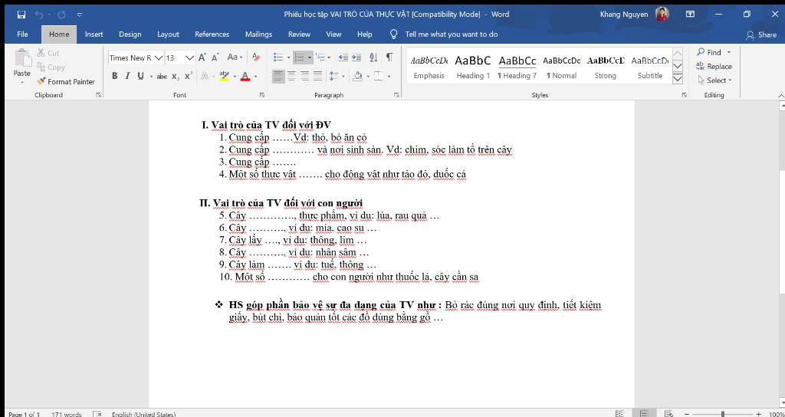Click the Increase Indent icon
The image size is (785, 417).
pyautogui.click(x=356, y=57)
